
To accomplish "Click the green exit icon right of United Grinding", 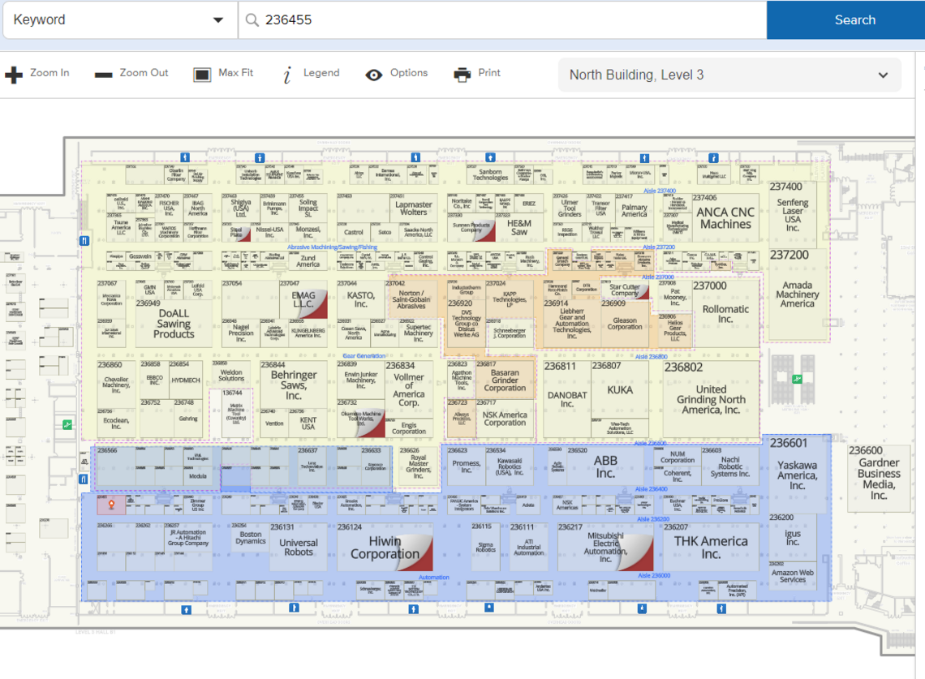I will coord(797,378).
